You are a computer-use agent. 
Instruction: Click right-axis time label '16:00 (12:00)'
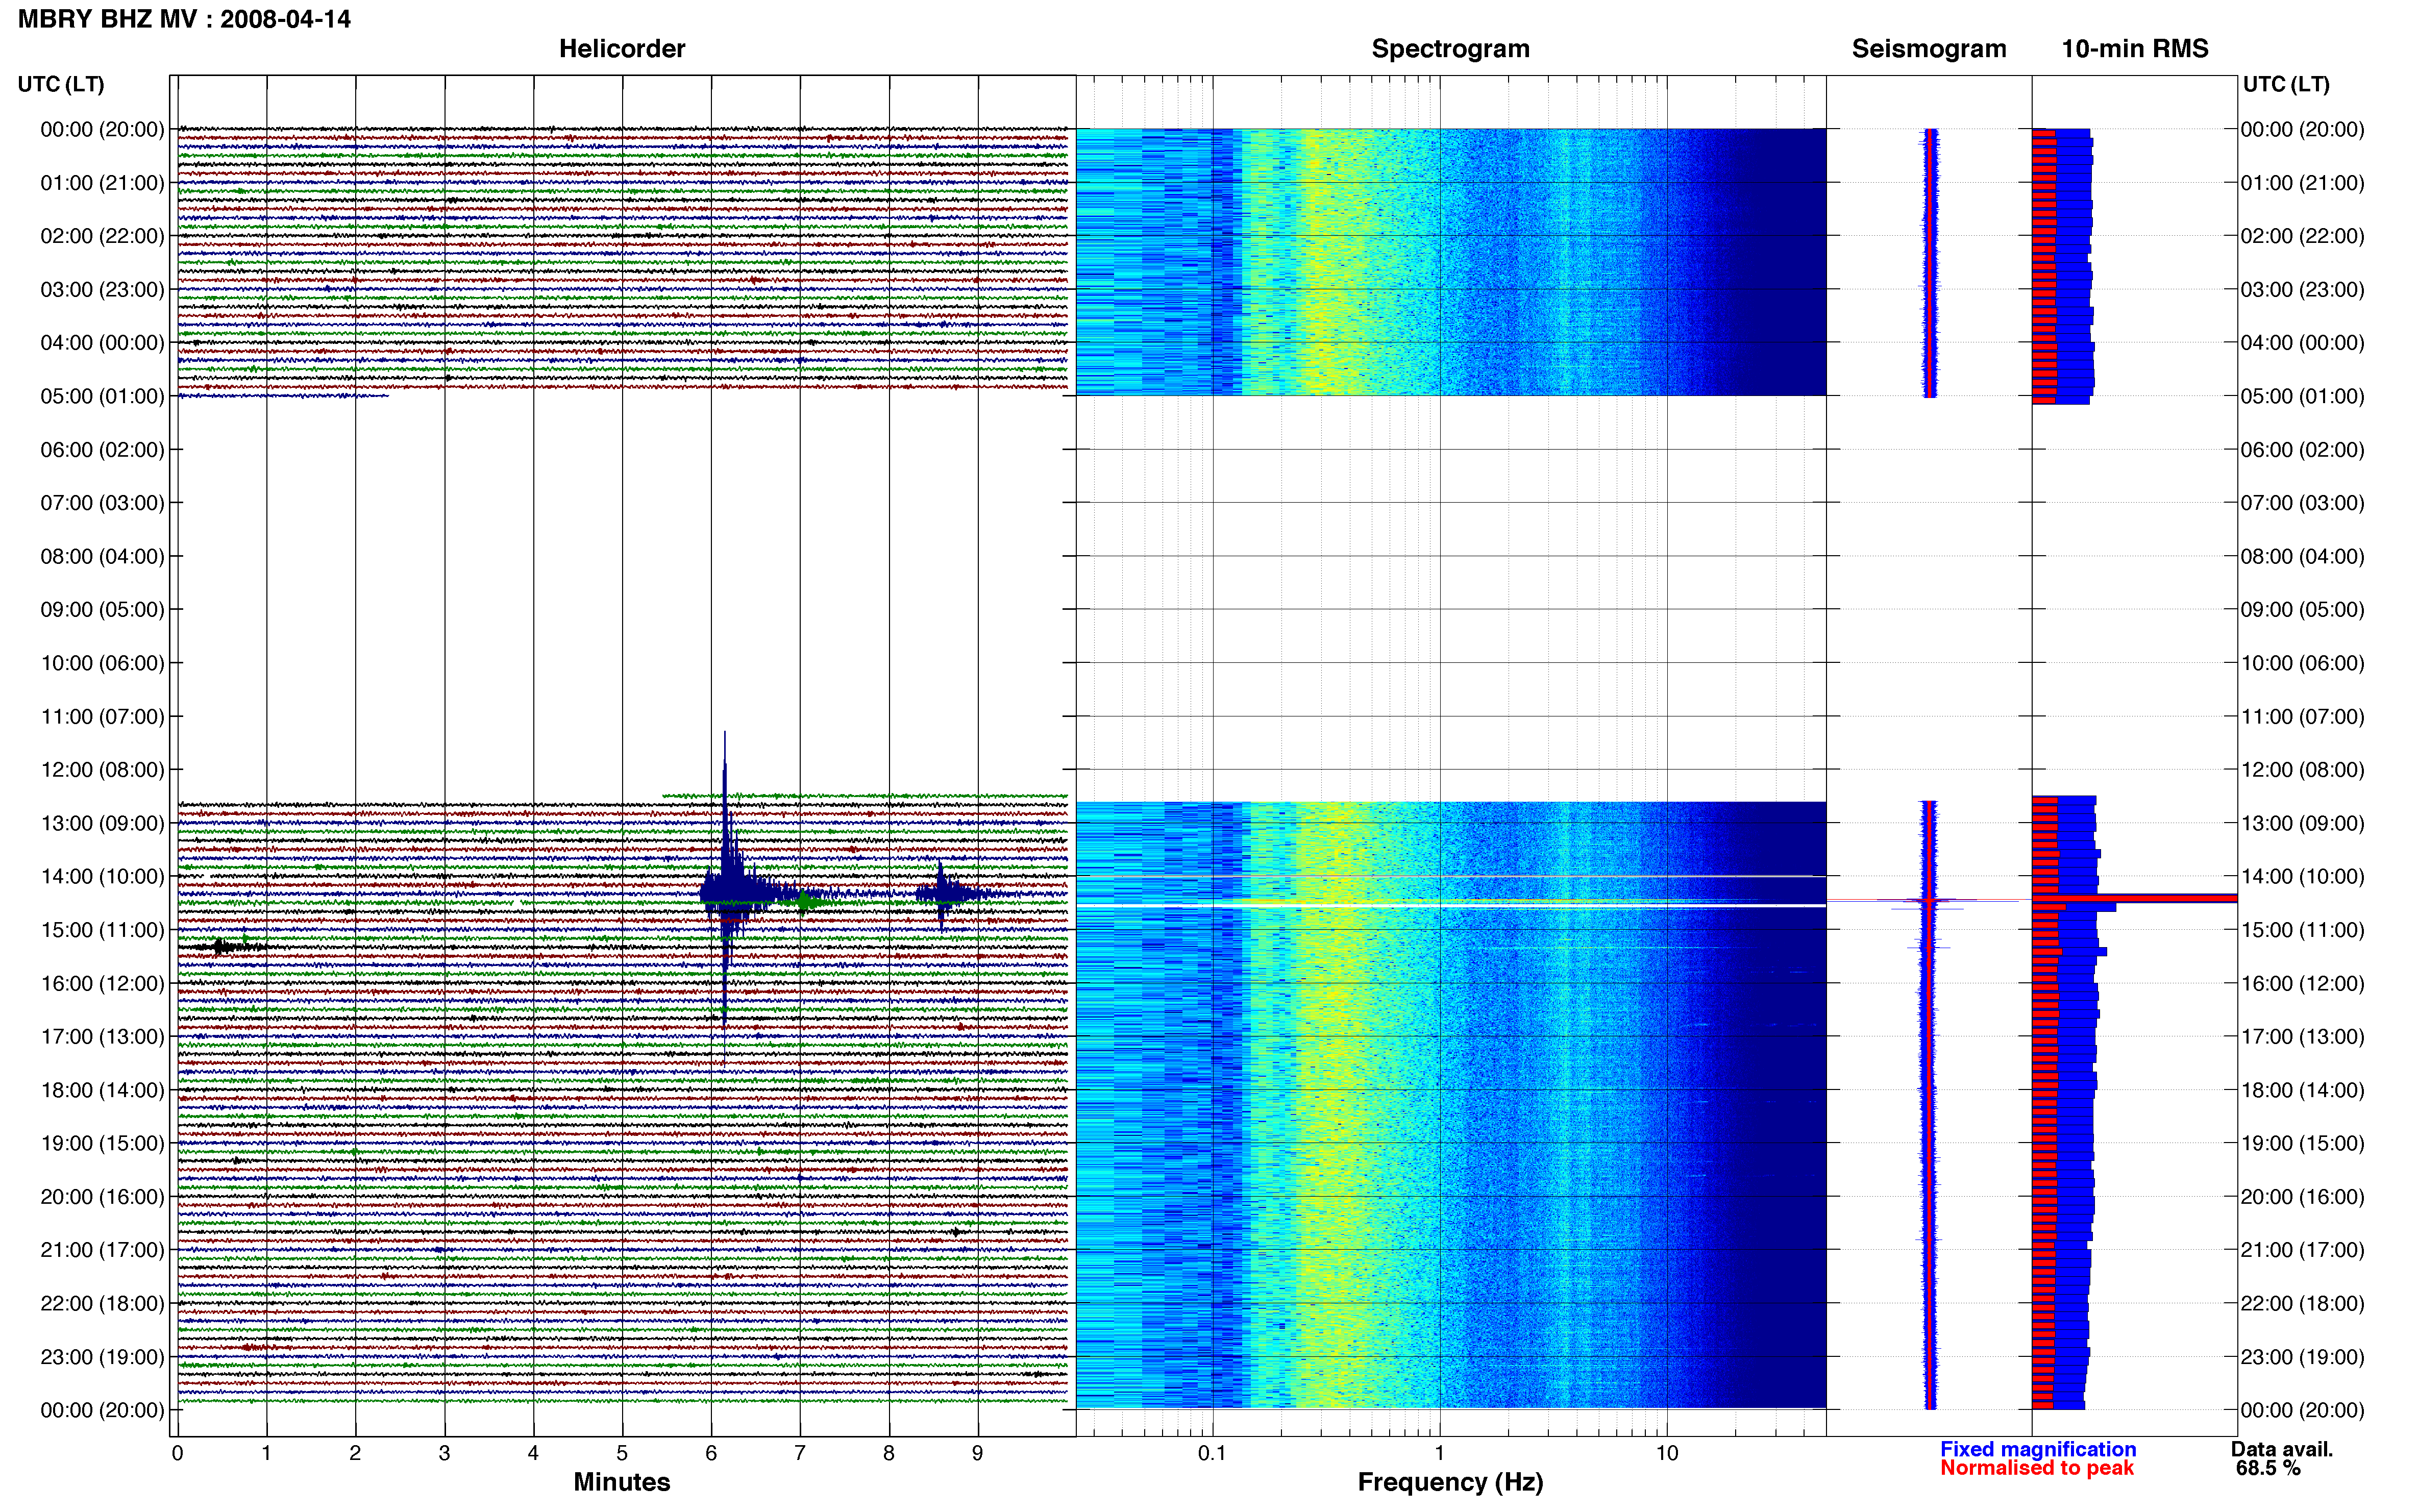(x=2302, y=984)
